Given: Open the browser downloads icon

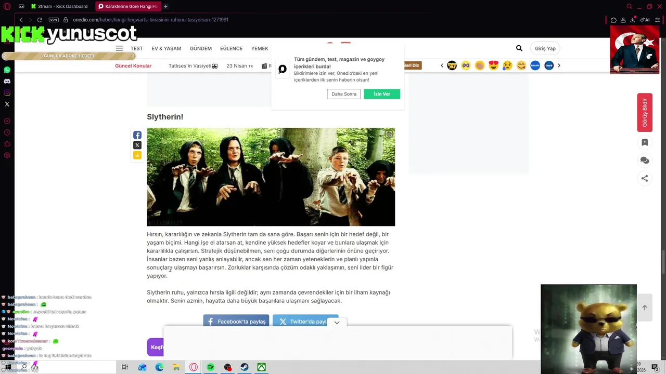Looking at the screenshot, I should coord(632,20).
